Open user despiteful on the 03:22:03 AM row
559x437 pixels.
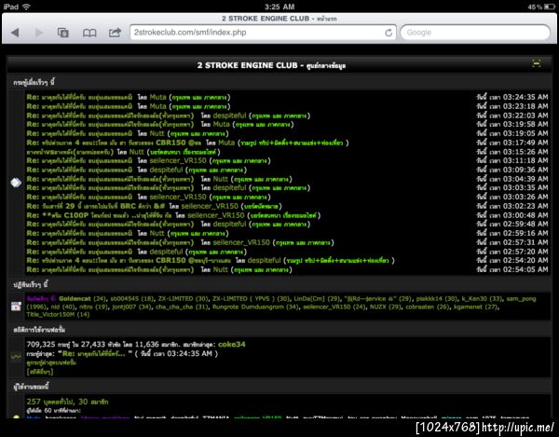[229, 116]
